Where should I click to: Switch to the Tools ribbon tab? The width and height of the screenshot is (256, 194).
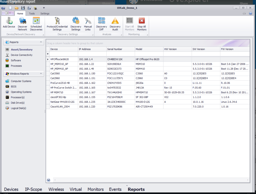pos(32,13)
